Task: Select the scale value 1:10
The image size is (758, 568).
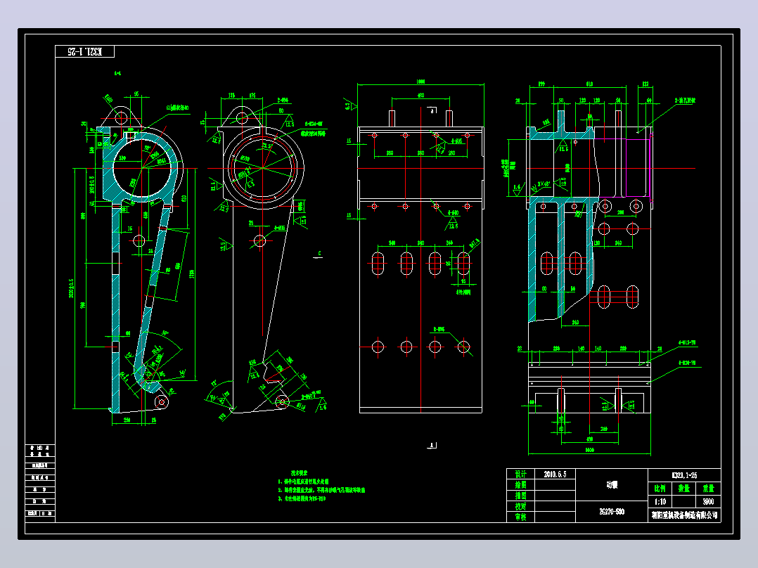Action: pos(660,501)
